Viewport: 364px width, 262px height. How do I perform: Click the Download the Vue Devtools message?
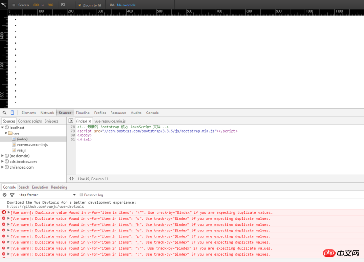(71, 202)
